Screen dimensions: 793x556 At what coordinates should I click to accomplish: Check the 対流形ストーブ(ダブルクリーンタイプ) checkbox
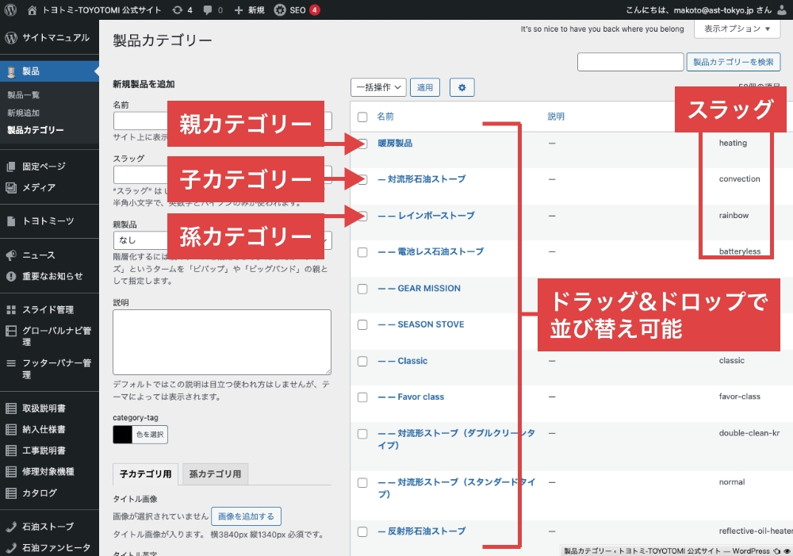click(x=362, y=434)
